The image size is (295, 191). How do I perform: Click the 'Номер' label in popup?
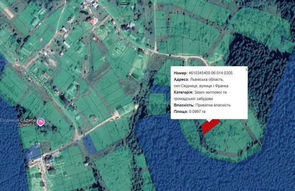(181, 73)
